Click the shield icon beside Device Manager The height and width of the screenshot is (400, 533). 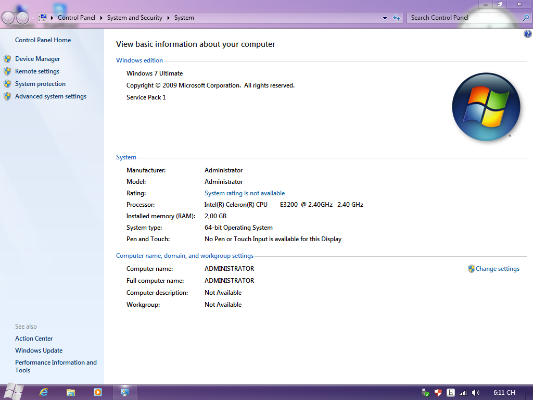coord(7,59)
